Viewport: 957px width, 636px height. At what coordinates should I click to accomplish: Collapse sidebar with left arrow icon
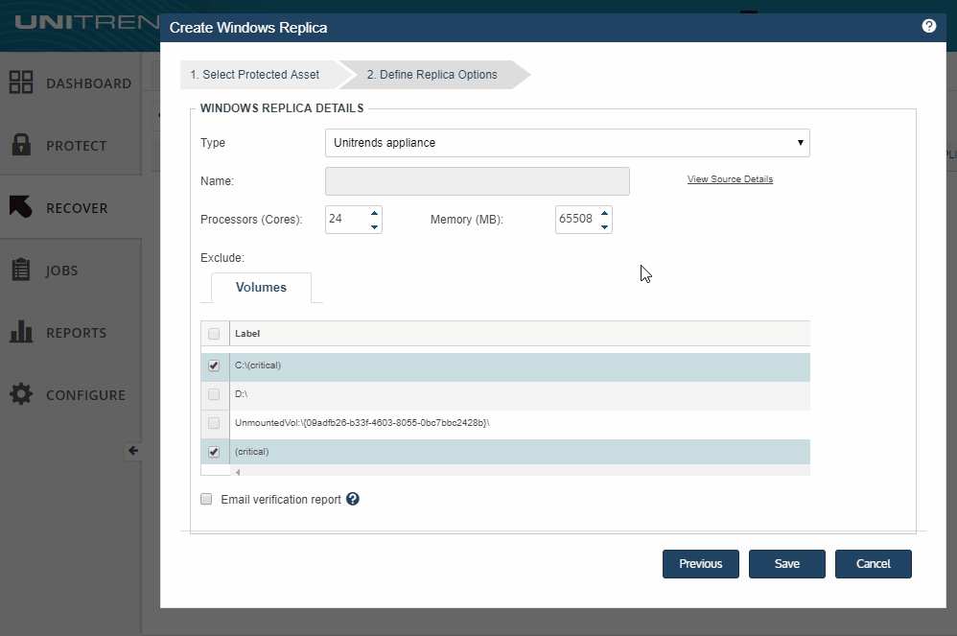coord(133,451)
